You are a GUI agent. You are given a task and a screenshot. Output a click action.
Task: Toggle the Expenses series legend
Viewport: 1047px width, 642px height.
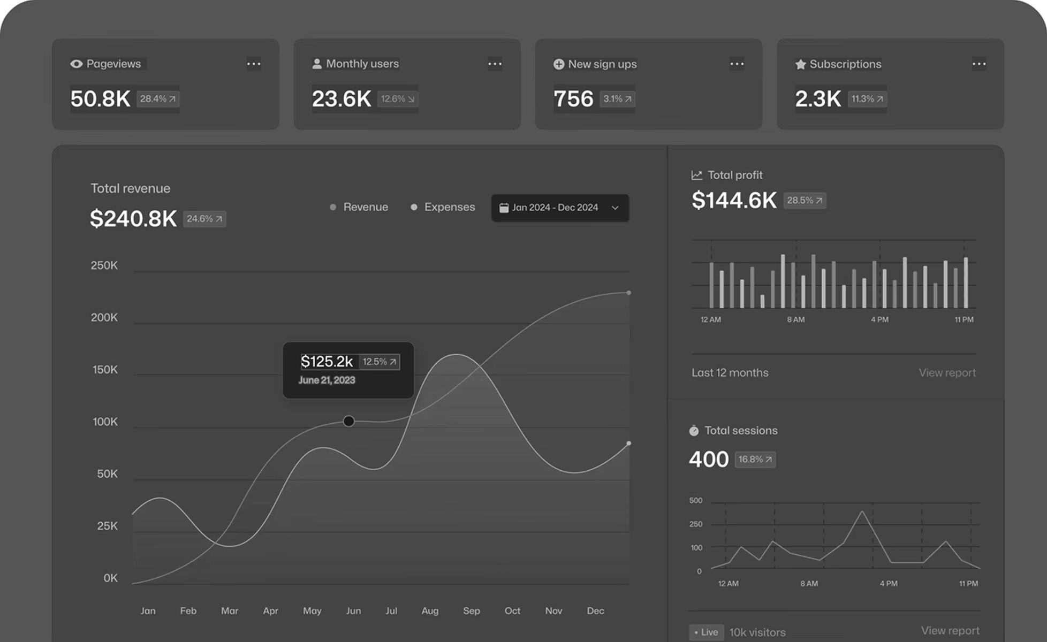443,207
